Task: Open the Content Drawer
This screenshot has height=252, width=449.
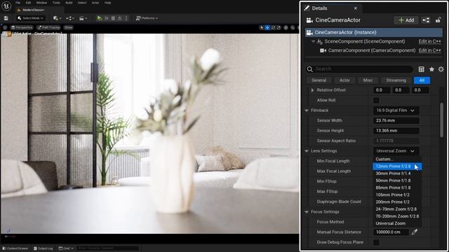Action: (x=15, y=248)
